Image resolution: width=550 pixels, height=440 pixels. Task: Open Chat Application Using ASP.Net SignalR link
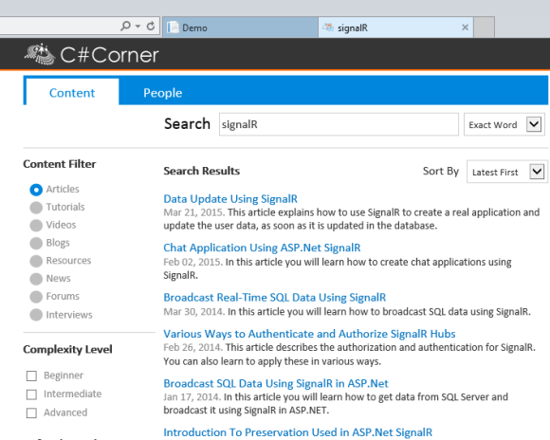click(262, 247)
